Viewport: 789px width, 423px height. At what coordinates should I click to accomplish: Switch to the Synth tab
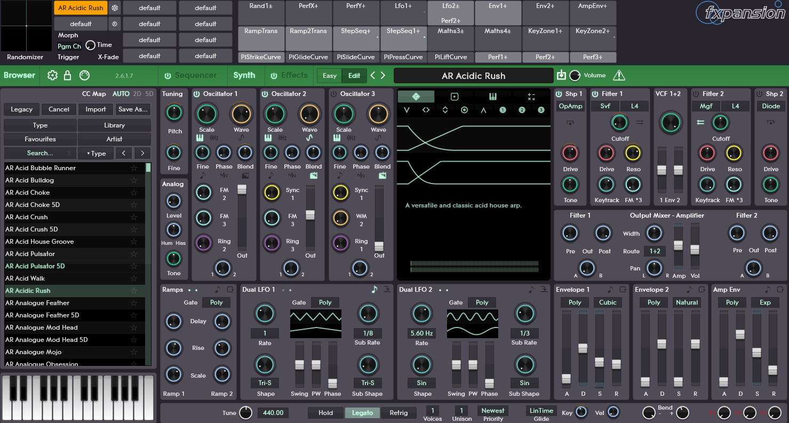(x=244, y=75)
